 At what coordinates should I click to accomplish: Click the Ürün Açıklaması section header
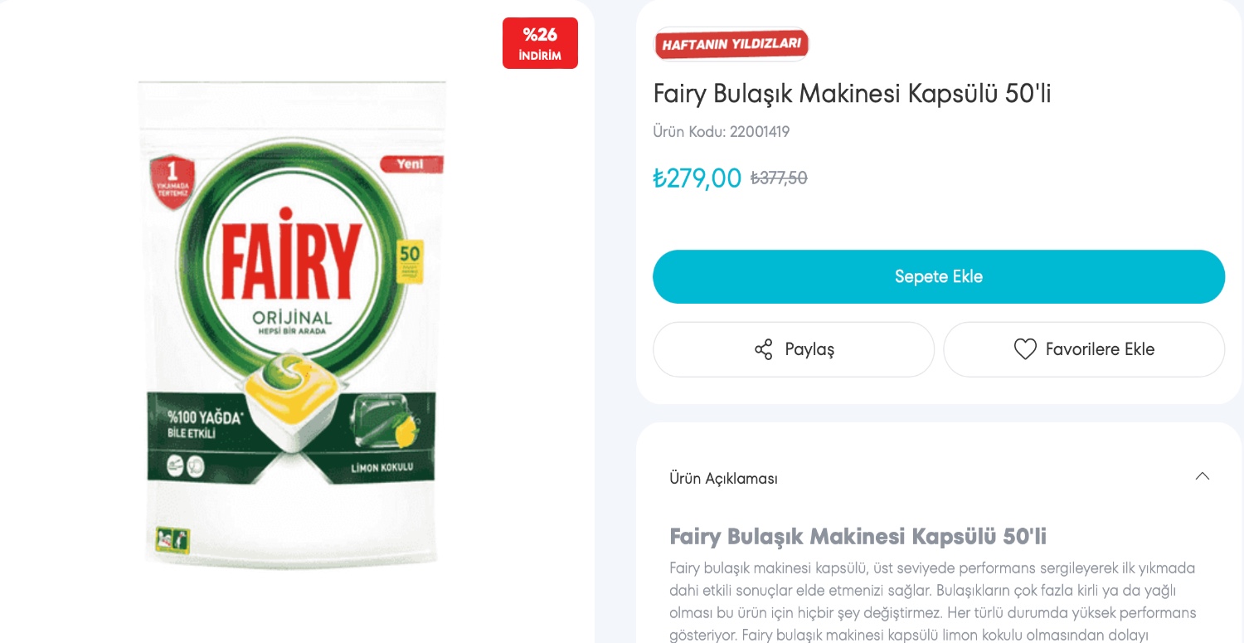click(723, 479)
